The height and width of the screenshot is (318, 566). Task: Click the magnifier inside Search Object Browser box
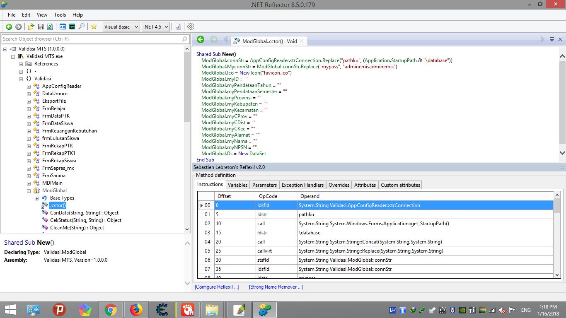point(185,39)
